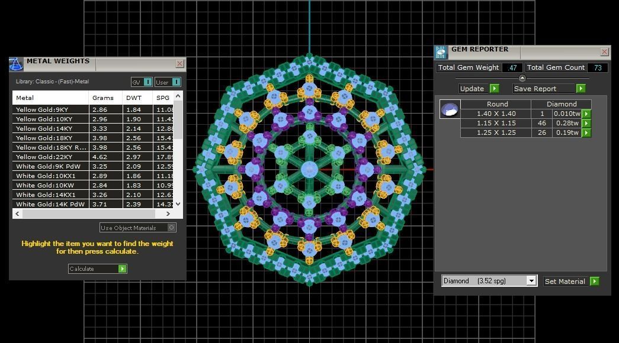Click the 2.56 DWT cell for Yellow Gold:18KY
The height and width of the screenshot is (343, 619).
(x=138, y=138)
